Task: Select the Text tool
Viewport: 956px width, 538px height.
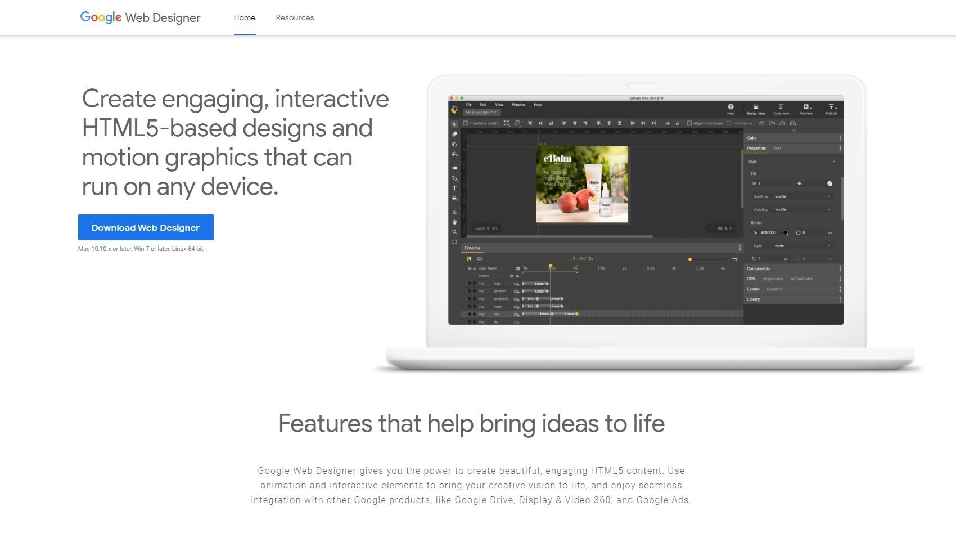Action: click(454, 188)
